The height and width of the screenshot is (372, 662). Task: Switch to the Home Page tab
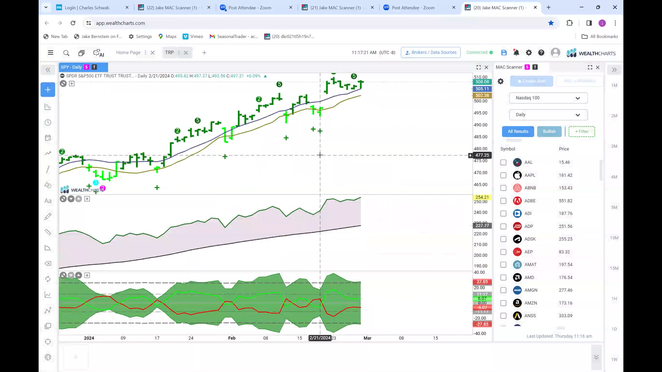pyautogui.click(x=128, y=53)
